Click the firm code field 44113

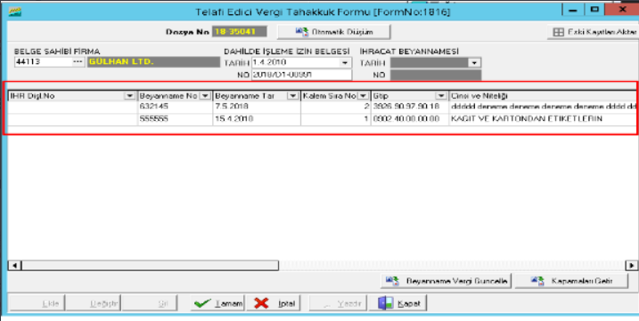click(x=43, y=62)
